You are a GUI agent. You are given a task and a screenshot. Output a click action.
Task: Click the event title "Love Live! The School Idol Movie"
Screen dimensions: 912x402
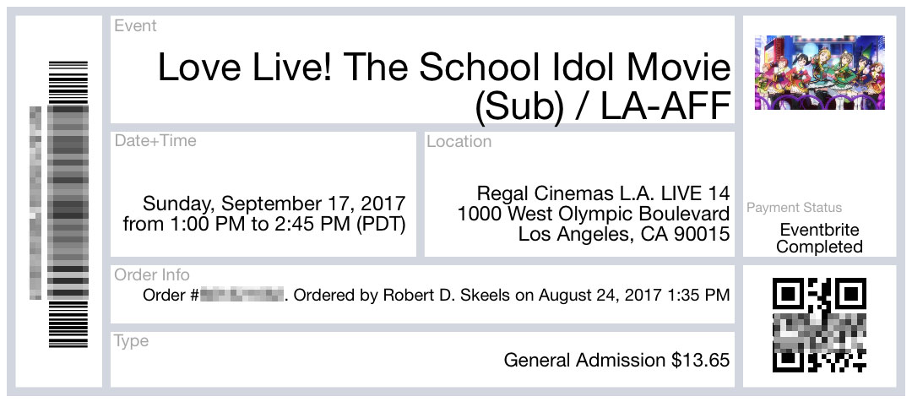(x=443, y=68)
